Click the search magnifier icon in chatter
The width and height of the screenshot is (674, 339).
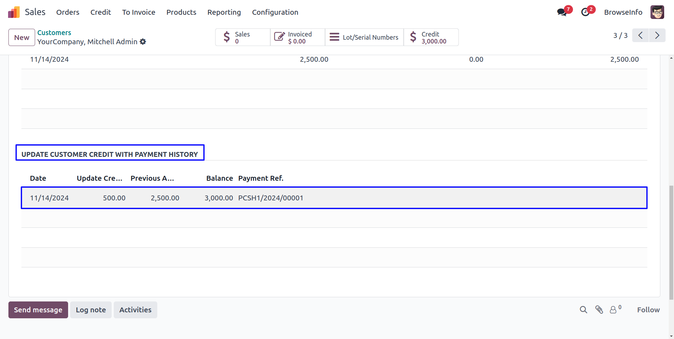click(x=583, y=310)
